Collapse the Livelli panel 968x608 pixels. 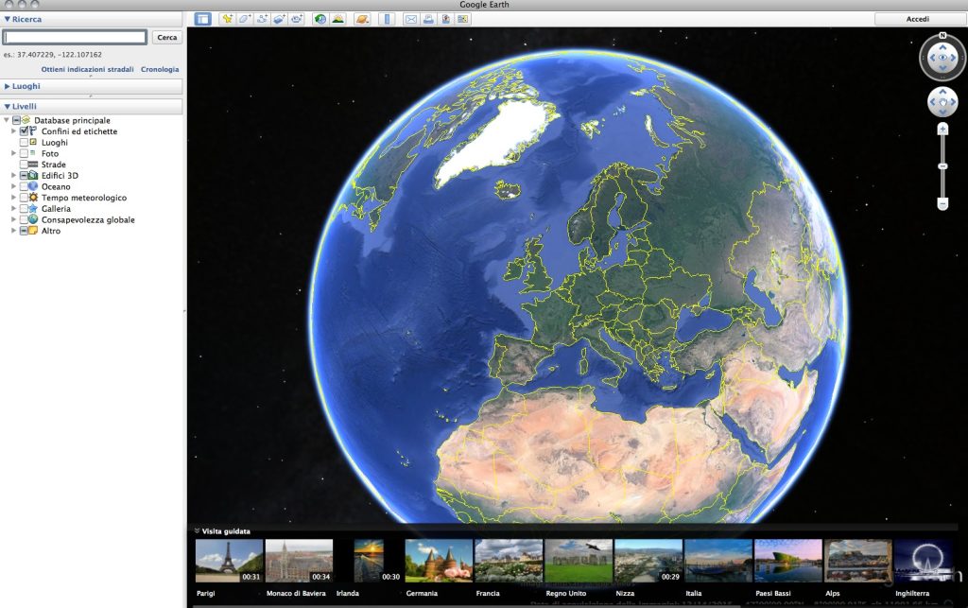tap(8, 106)
